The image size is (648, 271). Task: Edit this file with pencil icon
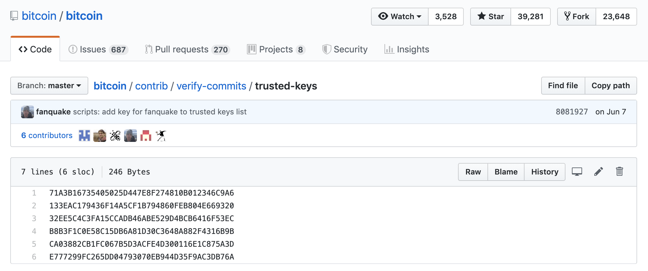tap(598, 172)
